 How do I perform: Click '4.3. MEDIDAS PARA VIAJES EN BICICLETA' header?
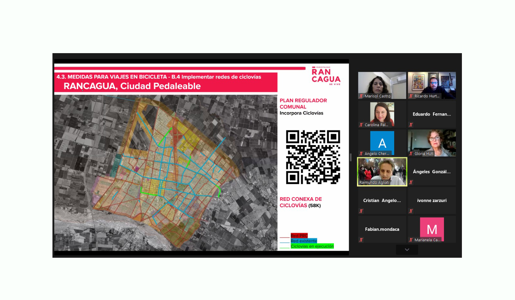[112, 77]
